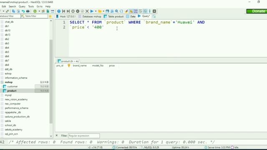
Task: Click the green Refresh icon
Action: click(x=35, y=11)
